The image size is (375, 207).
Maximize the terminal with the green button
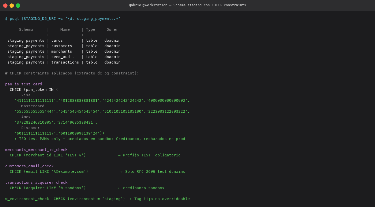coord(18,5)
